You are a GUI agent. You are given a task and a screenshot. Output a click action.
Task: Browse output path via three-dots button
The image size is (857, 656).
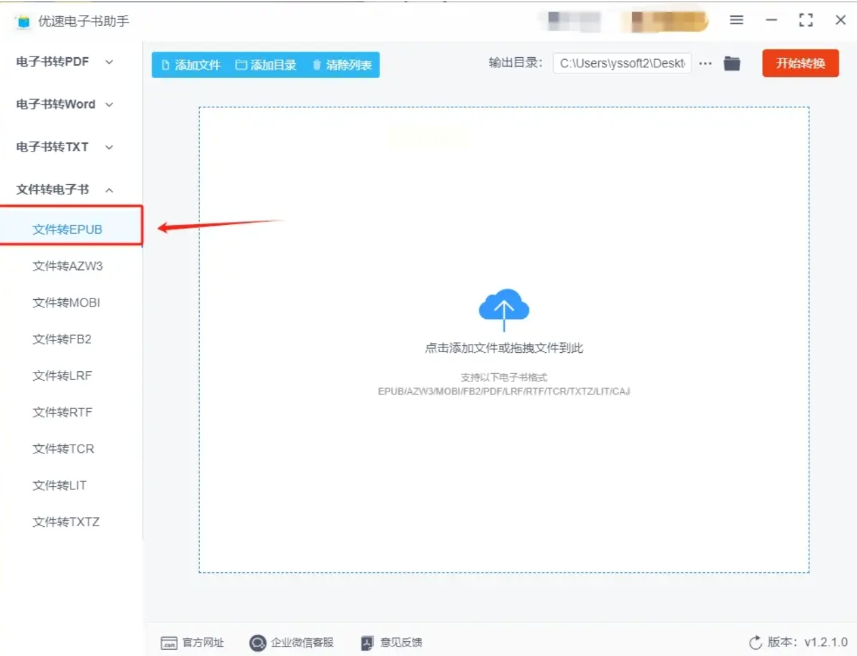(705, 63)
